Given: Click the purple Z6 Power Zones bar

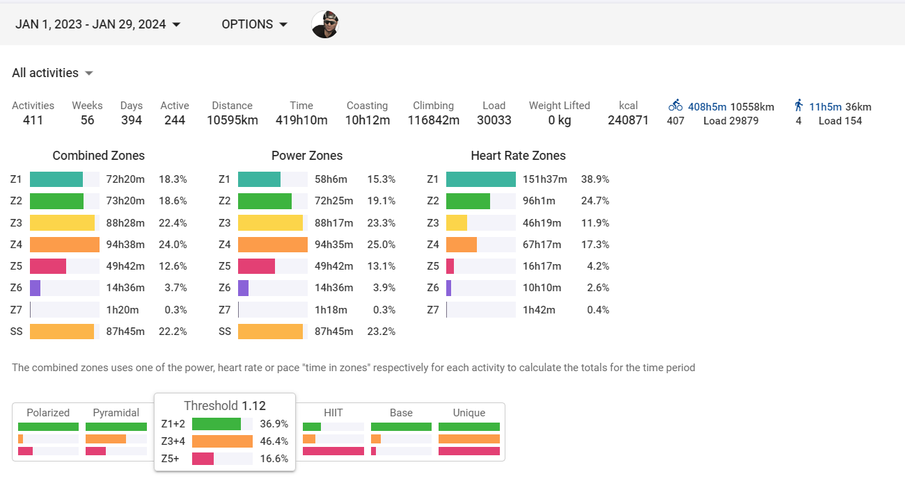Looking at the screenshot, I should click(243, 288).
